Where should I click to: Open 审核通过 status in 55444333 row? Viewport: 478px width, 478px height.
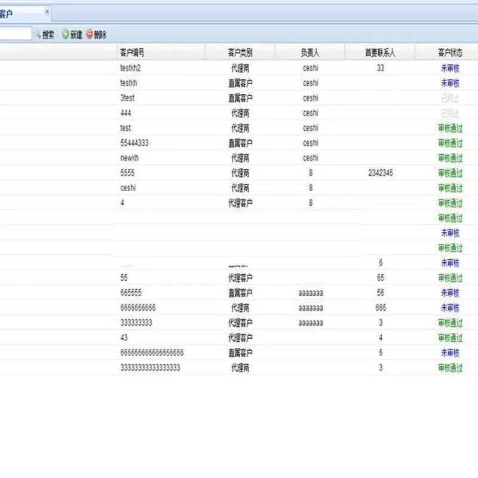(451, 143)
